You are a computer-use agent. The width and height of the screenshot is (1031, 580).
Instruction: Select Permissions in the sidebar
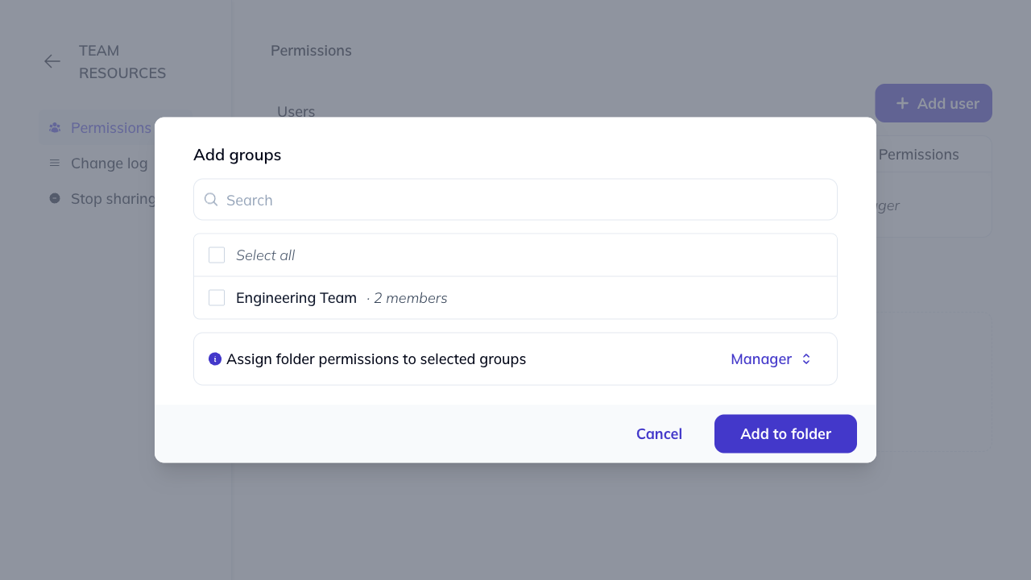click(111, 127)
